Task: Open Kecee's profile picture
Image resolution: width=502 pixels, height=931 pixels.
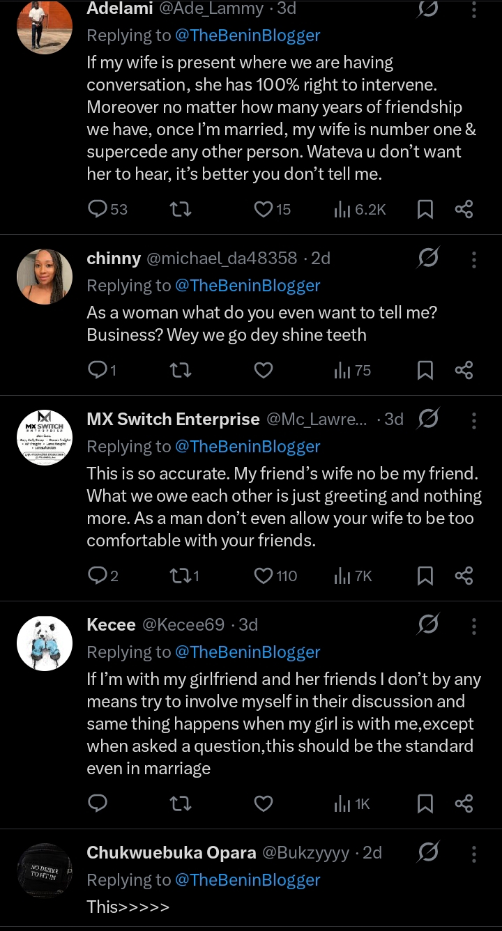Action: pyautogui.click(x=45, y=644)
